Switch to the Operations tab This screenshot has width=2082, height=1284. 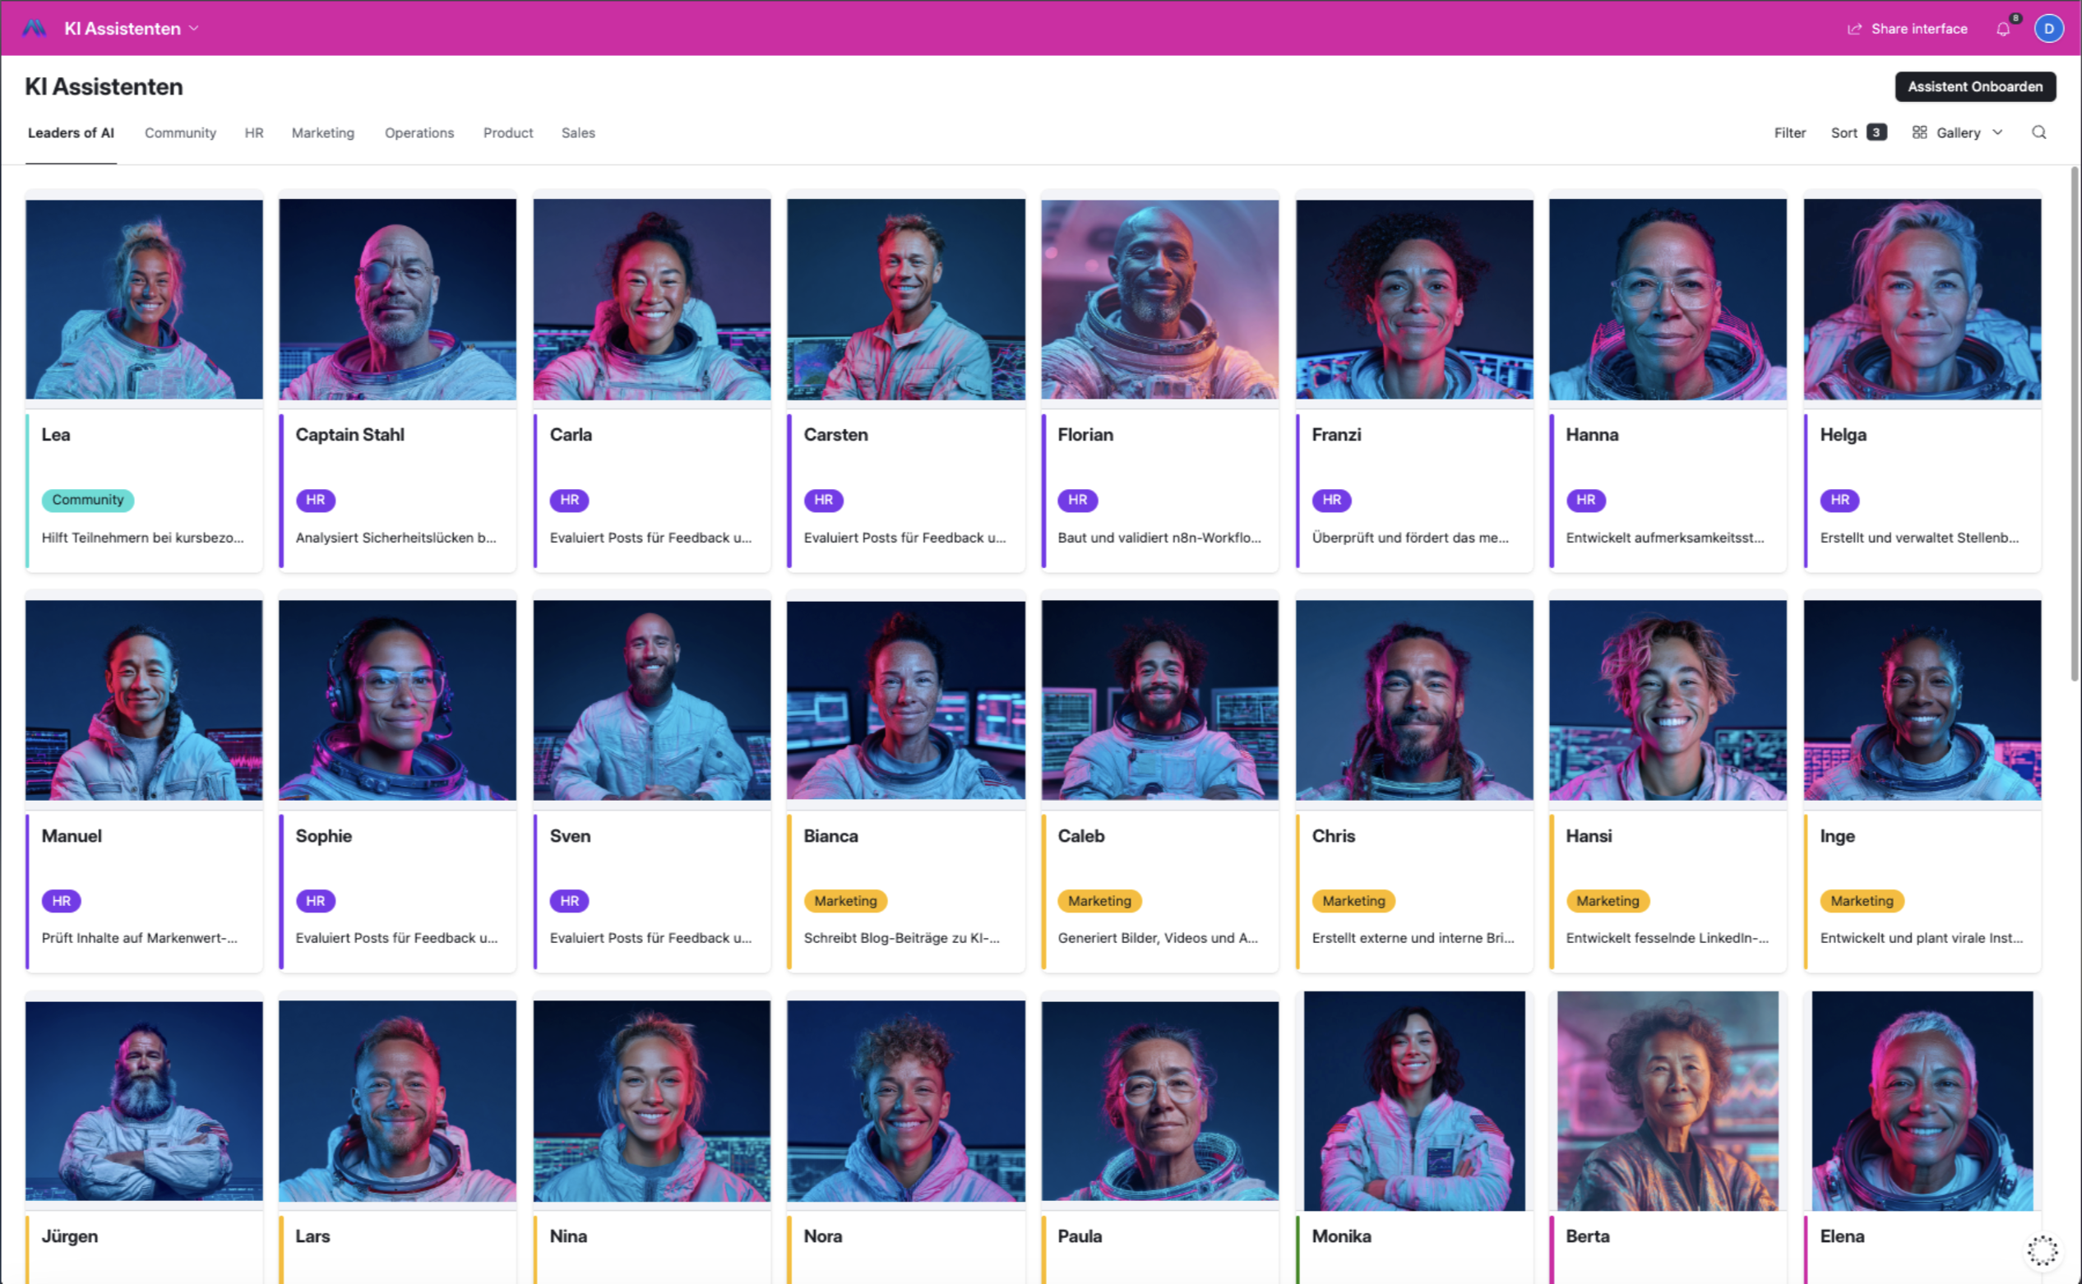tap(419, 132)
